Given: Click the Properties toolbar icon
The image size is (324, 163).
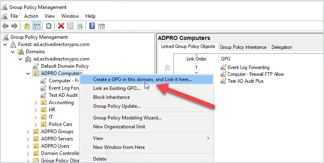Looking at the screenshot, I should click(x=70, y=26).
